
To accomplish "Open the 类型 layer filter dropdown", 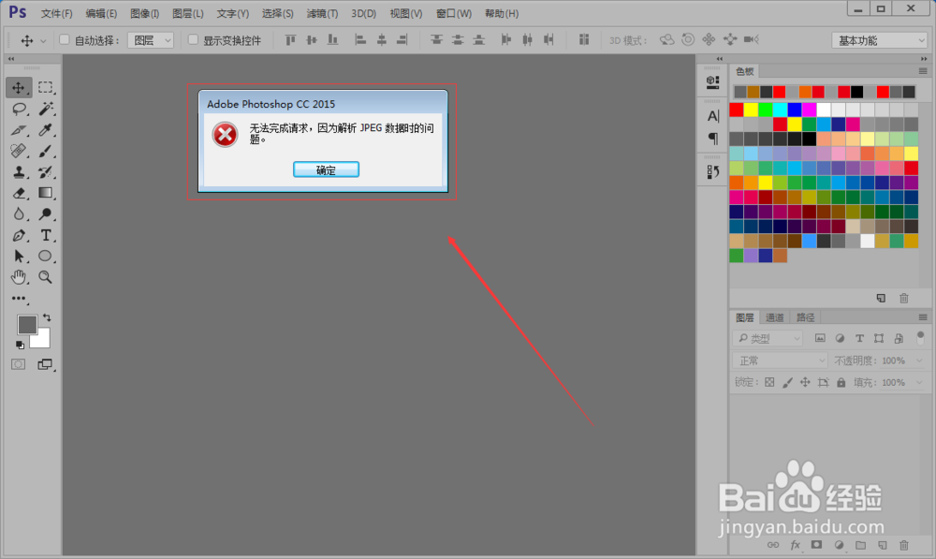I will (768, 339).
